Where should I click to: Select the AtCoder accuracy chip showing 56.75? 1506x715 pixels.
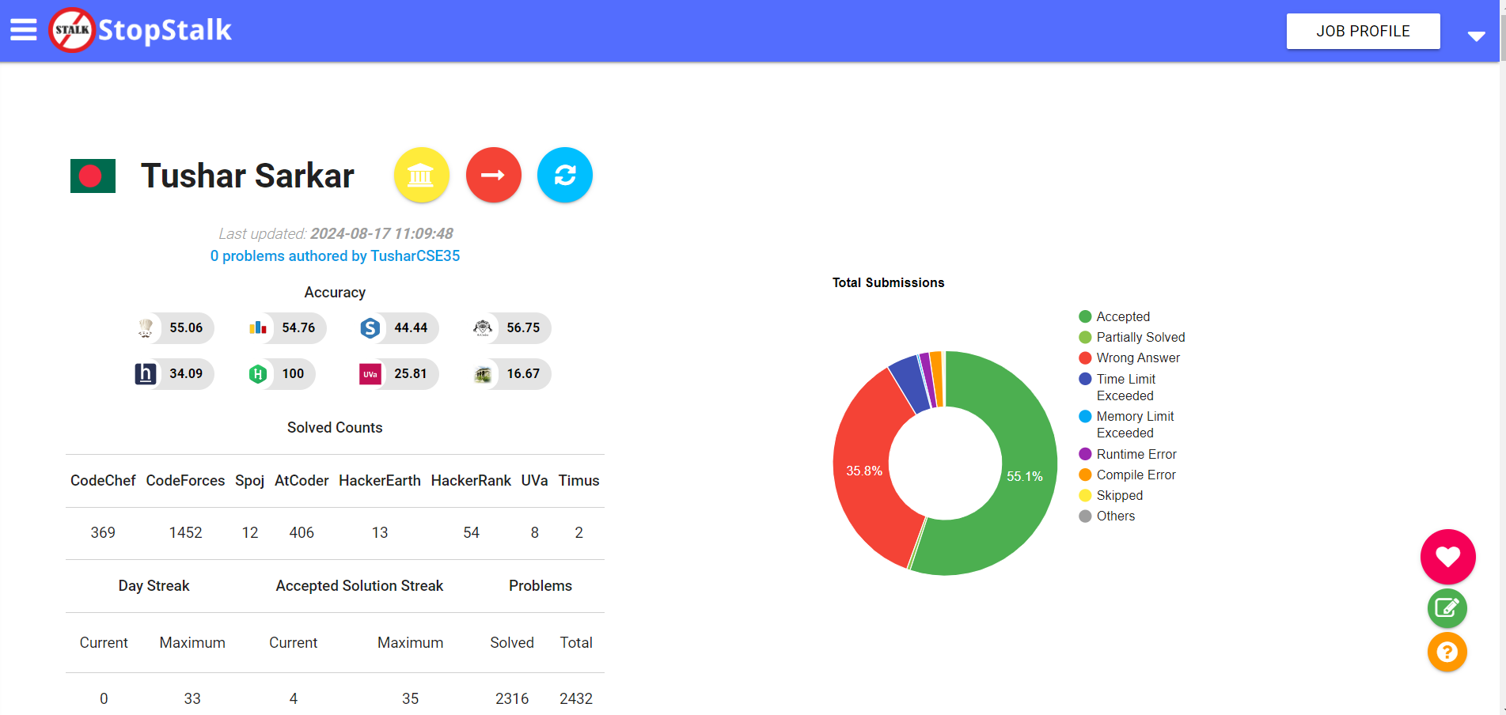[x=511, y=328]
